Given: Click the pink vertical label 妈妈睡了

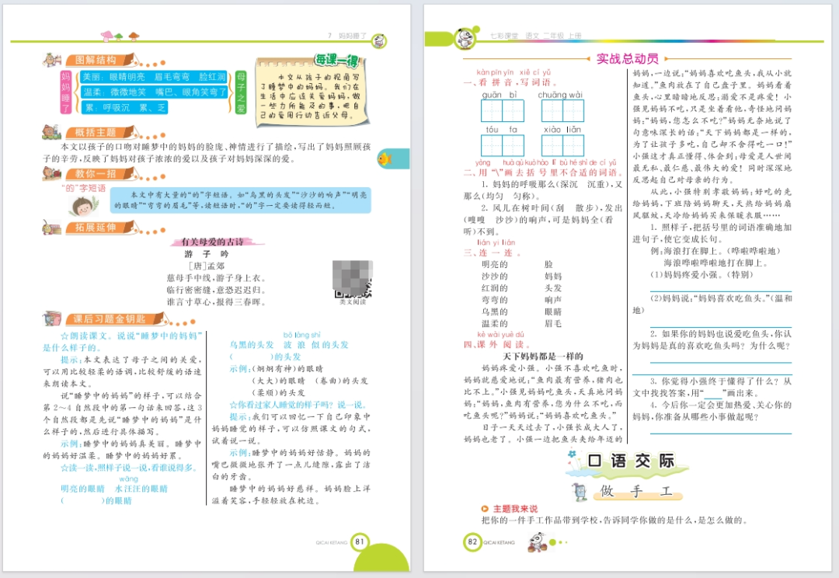Looking at the screenshot, I should 65,92.
